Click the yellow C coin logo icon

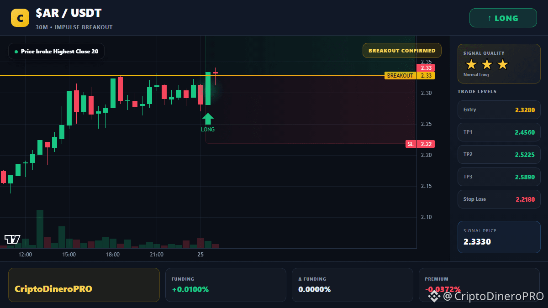click(x=20, y=18)
